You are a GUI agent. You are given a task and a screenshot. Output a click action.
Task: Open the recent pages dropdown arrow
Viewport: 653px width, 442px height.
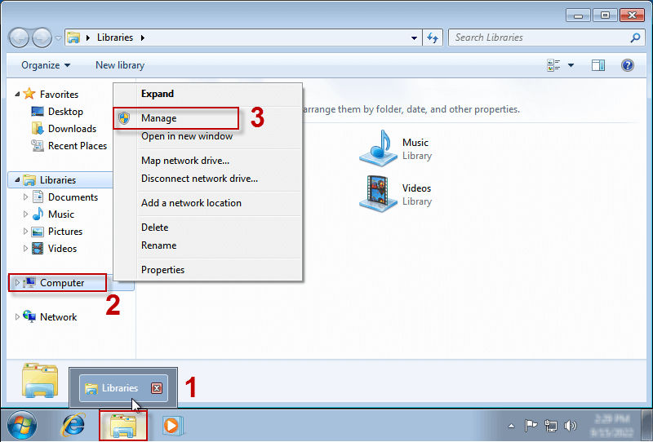58,38
